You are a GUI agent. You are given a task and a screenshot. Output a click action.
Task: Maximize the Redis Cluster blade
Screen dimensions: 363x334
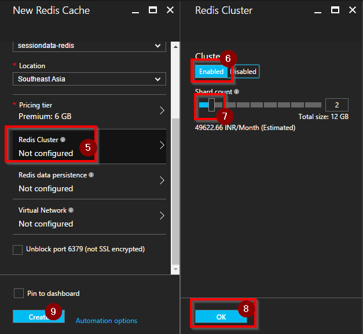[335, 10]
